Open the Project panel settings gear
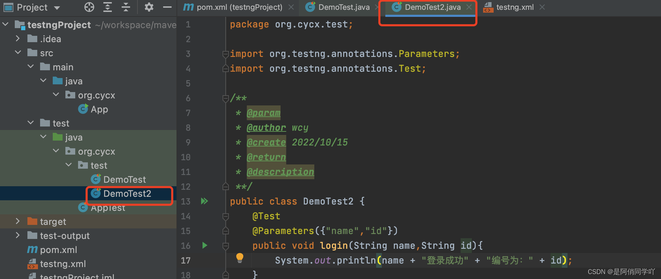The height and width of the screenshot is (279, 661). (149, 7)
